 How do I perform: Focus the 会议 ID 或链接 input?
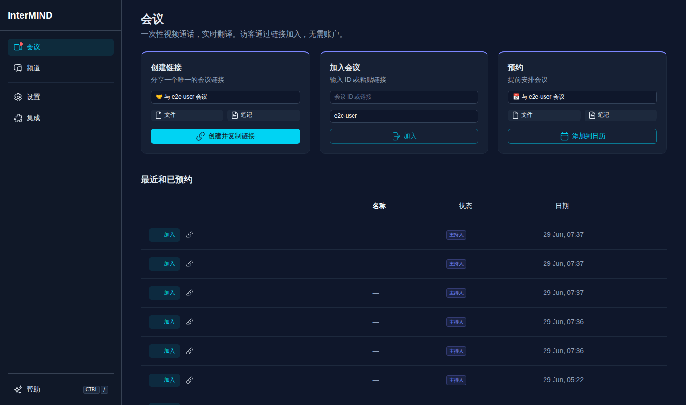click(404, 97)
